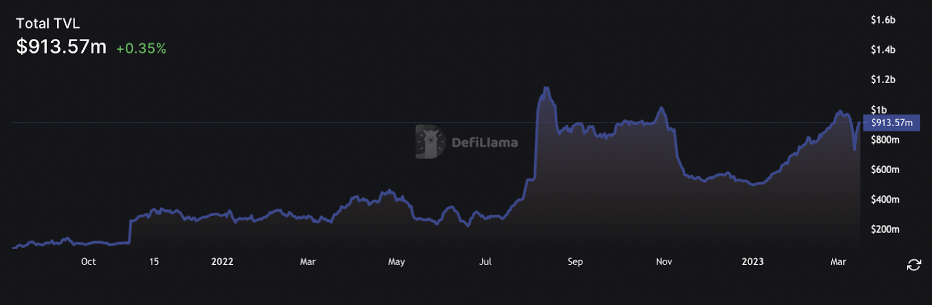
Task: Click the Mar x-axis label after 2023
Action: coord(838,261)
